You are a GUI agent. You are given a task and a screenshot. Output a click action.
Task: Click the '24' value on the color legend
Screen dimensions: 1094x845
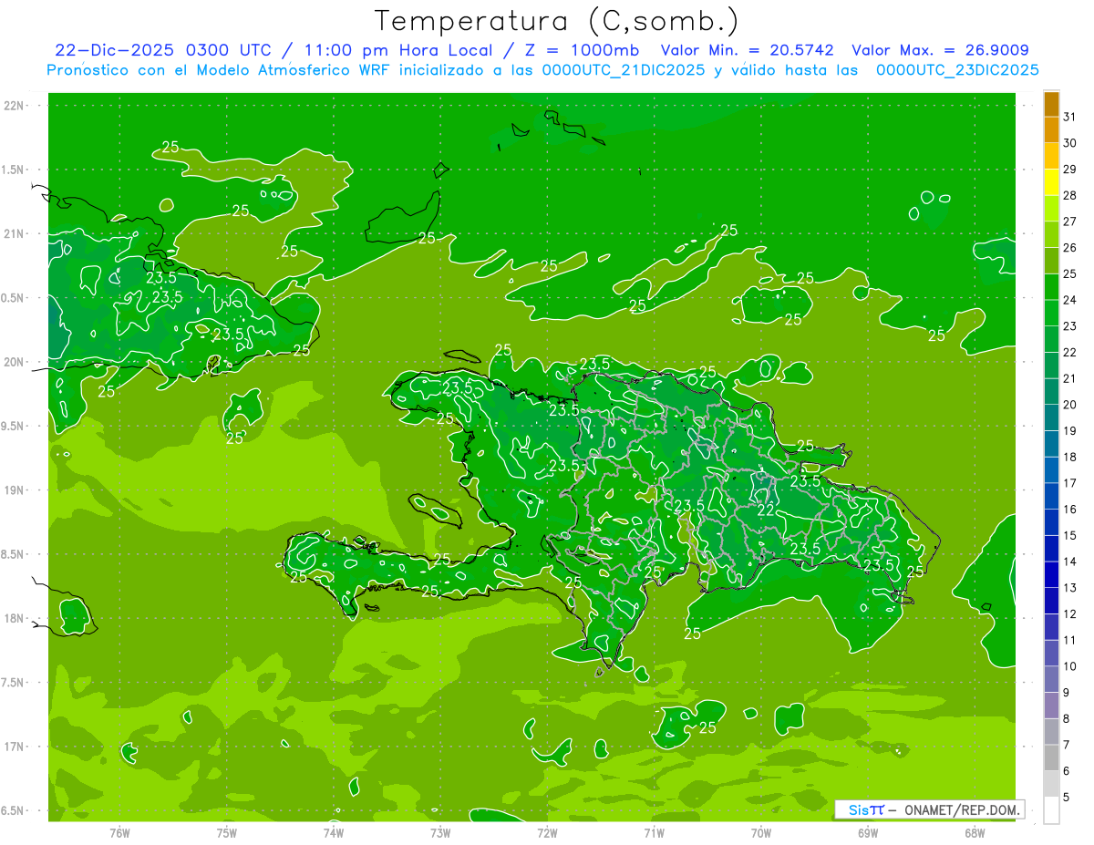coord(1070,300)
